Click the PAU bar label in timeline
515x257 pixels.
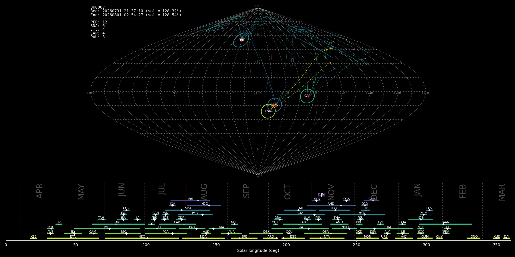(x=192, y=227)
